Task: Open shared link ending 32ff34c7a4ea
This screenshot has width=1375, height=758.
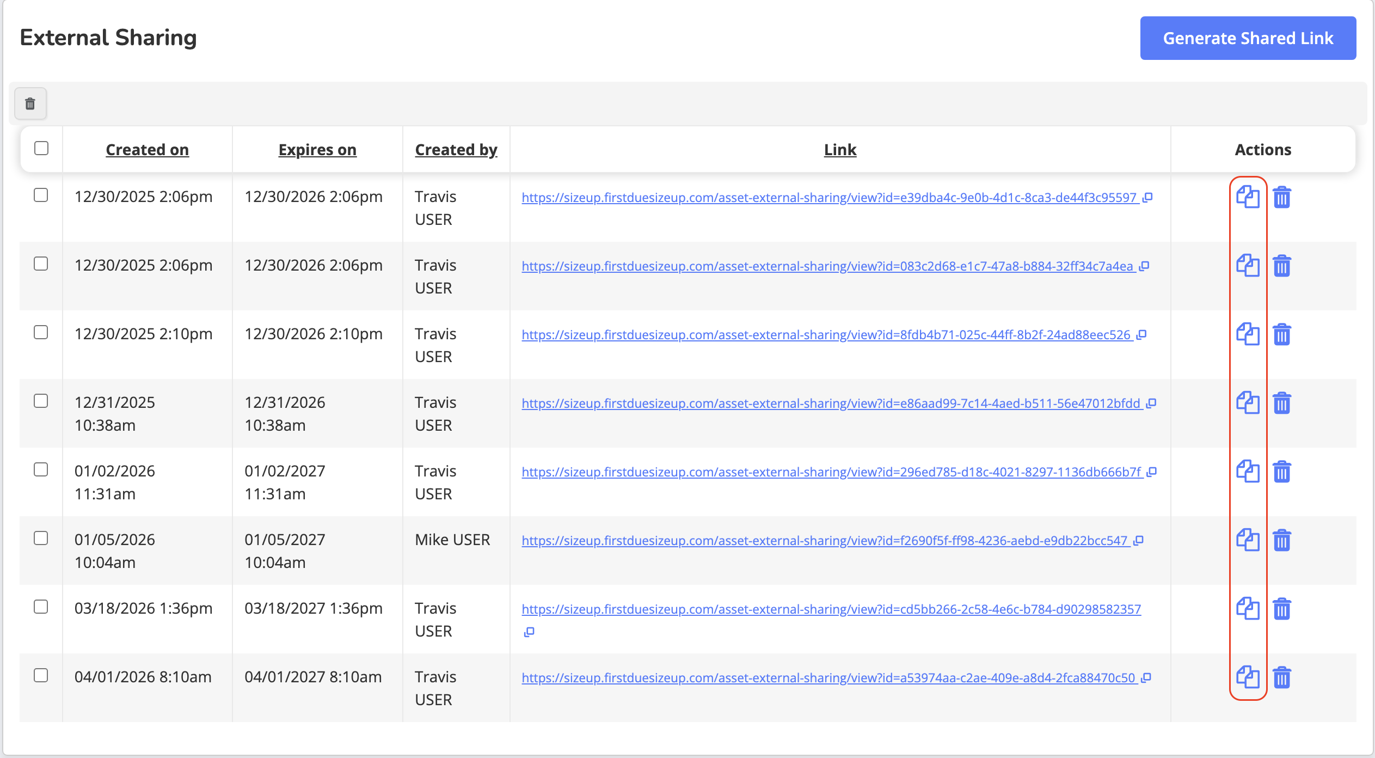Action: tap(827, 266)
